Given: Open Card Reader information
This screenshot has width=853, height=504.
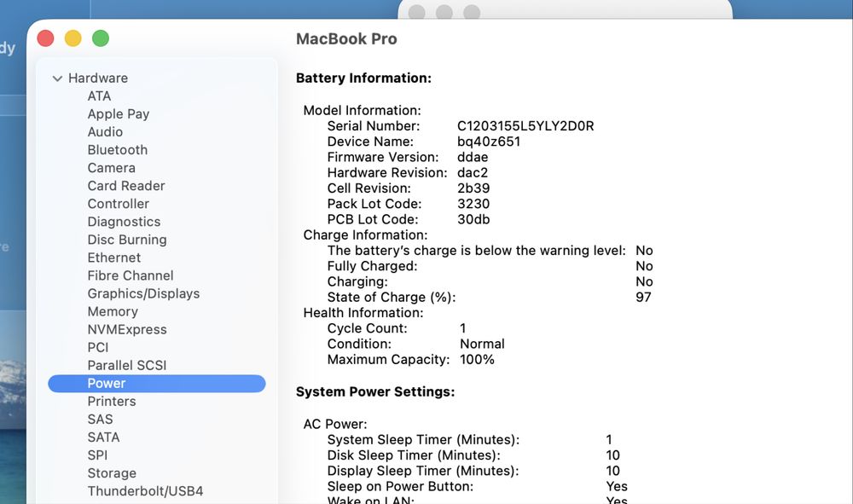Looking at the screenshot, I should click(x=126, y=186).
